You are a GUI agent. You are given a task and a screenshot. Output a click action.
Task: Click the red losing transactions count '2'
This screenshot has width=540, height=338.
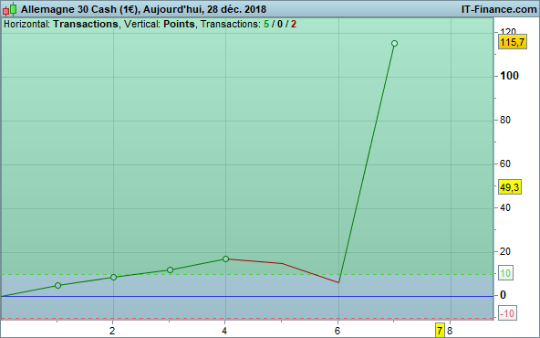[294, 24]
